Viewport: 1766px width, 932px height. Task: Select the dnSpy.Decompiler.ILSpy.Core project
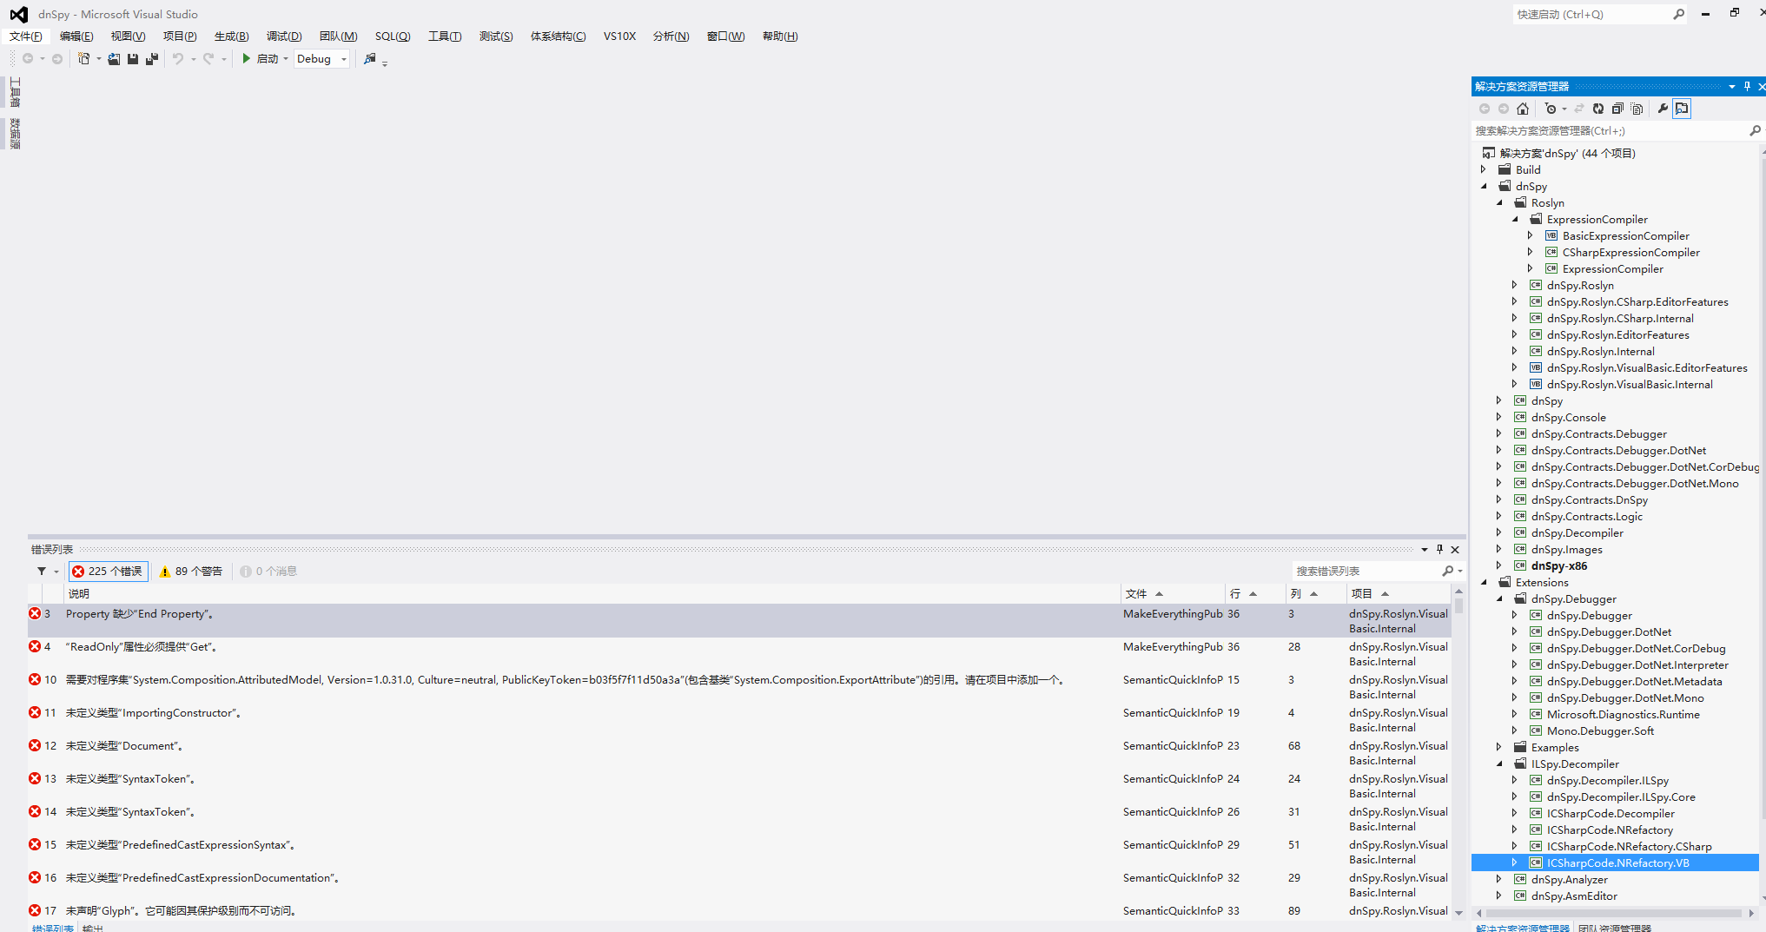click(1621, 796)
